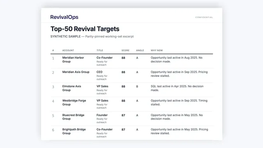Click score 87 for Bluecrest Bridge Group
Viewport: 263px width, 148px height.
click(x=123, y=115)
